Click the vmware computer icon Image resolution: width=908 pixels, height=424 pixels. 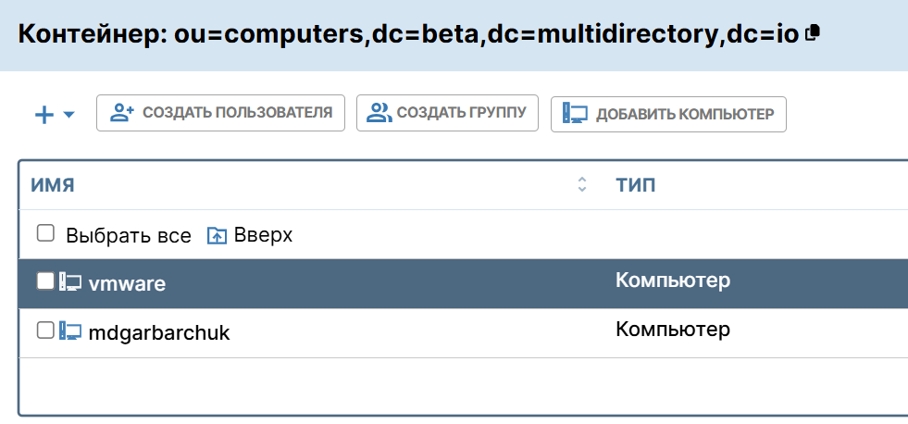coord(71,282)
